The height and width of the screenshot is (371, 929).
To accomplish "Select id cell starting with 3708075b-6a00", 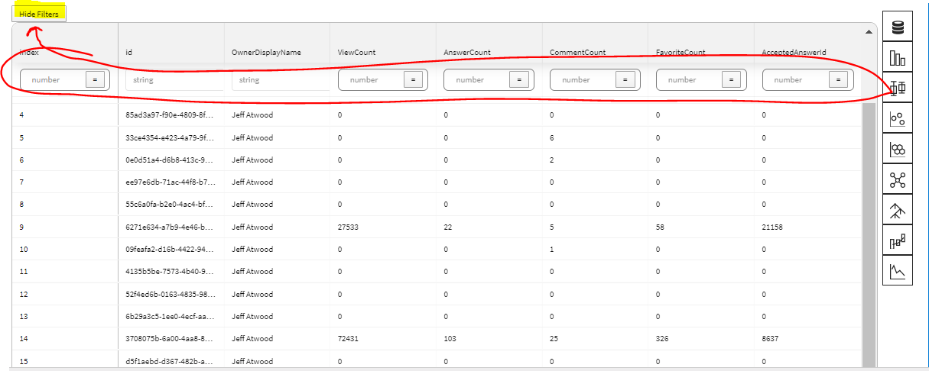I will pyautogui.click(x=171, y=338).
